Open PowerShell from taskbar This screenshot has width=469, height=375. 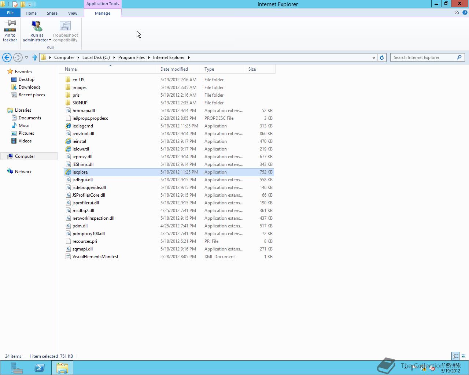pos(40,368)
